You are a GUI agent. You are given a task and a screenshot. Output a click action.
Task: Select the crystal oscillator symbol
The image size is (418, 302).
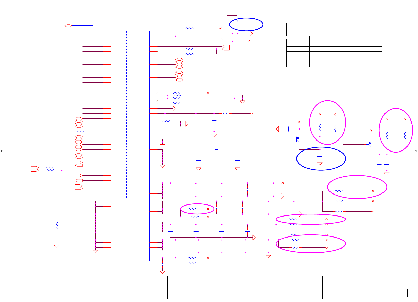click(x=217, y=152)
